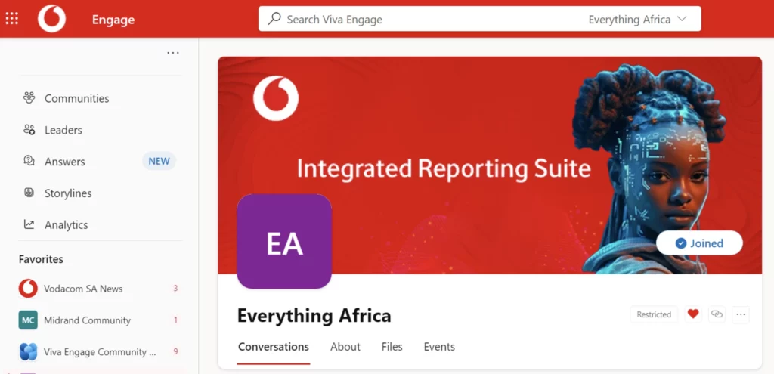Open the app launcher waffle icon
Screen dimensions: 774x374
coord(12,19)
